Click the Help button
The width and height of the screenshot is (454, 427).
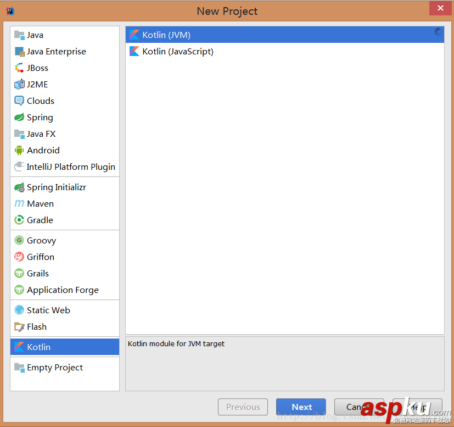[418, 407]
